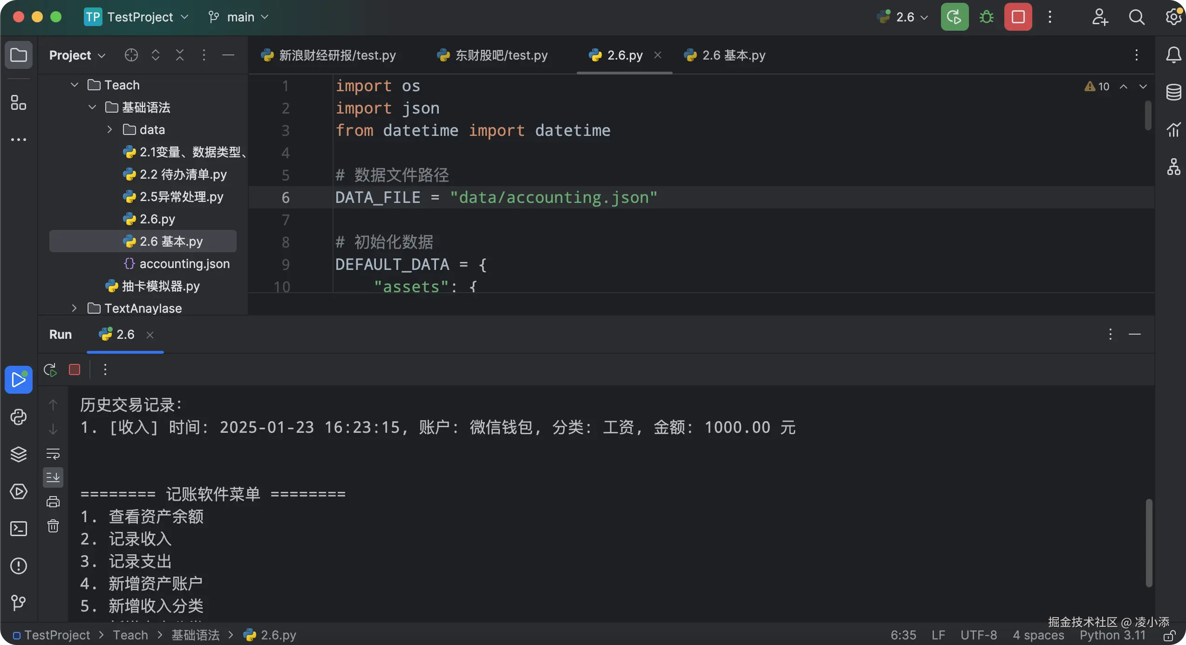Toggle scroll to end of output
1186x645 pixels.
click(53, 477)
